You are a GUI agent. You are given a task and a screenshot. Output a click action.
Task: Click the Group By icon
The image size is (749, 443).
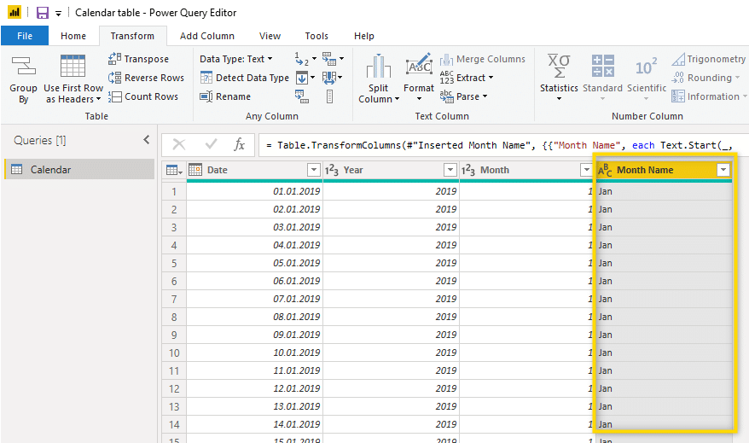pos(23,67)
